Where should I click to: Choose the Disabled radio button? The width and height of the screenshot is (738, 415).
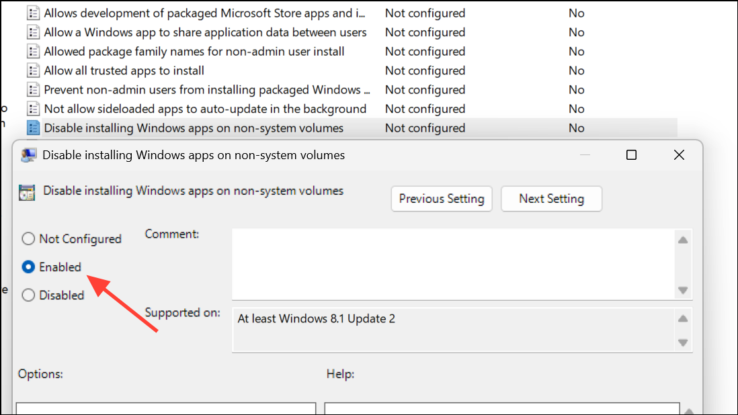point(28,295)
